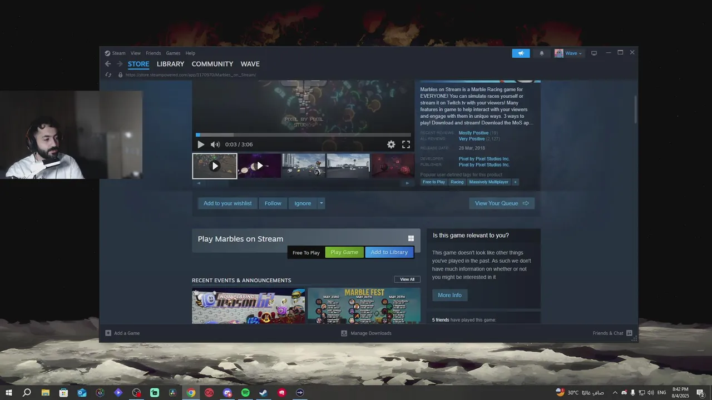Play the game trailer video

tap(201, 144)
